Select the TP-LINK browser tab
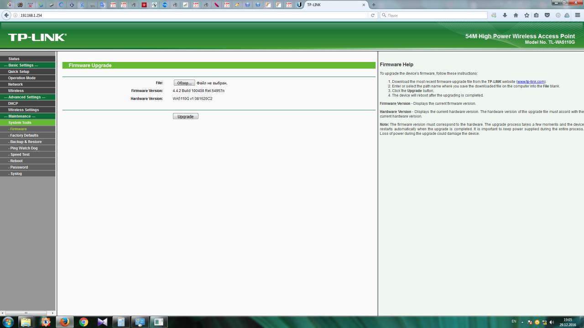This screenshot has height=328, width=584. [x=335, y=5]
